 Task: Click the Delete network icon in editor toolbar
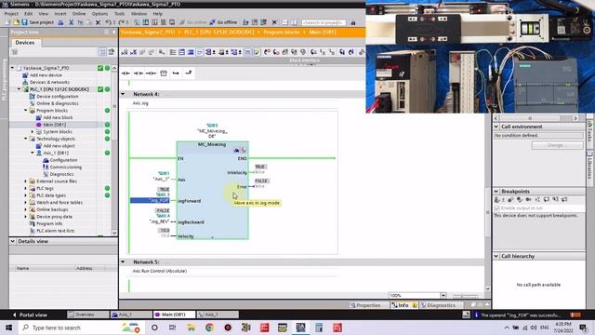coord(134,52)
